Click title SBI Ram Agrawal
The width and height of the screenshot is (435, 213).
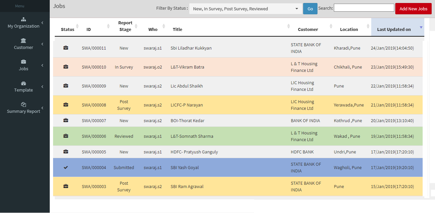tap(187, 186)
